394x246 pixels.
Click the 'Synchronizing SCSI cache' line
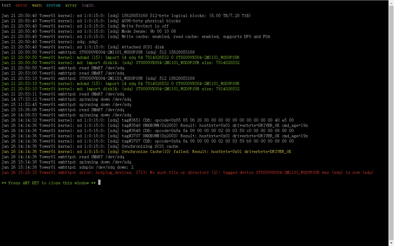tap(90, 146)
